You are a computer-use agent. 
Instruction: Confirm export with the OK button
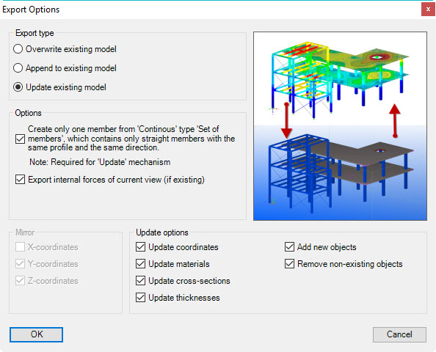(x=36, y=334)
